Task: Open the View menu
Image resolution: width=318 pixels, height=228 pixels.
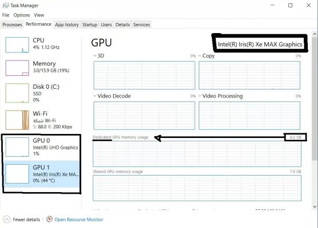Action: click(x=39, y=15)
